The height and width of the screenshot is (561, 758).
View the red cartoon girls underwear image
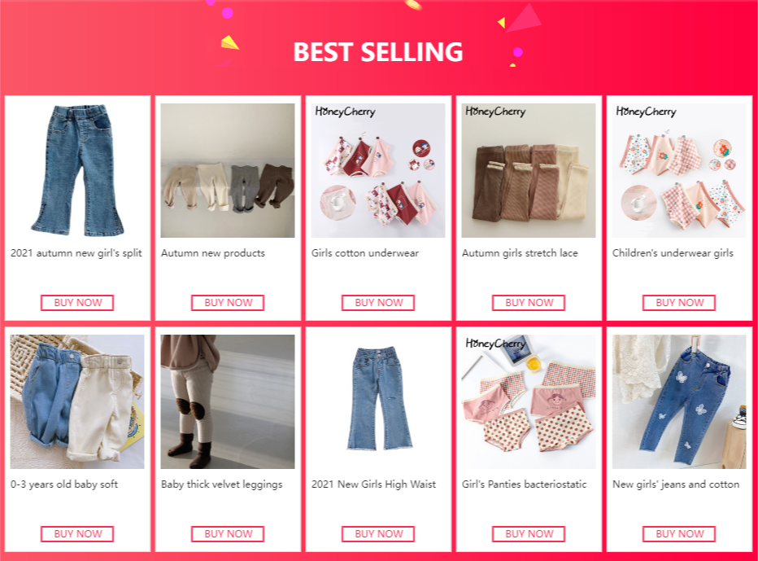tap(378, 170)
